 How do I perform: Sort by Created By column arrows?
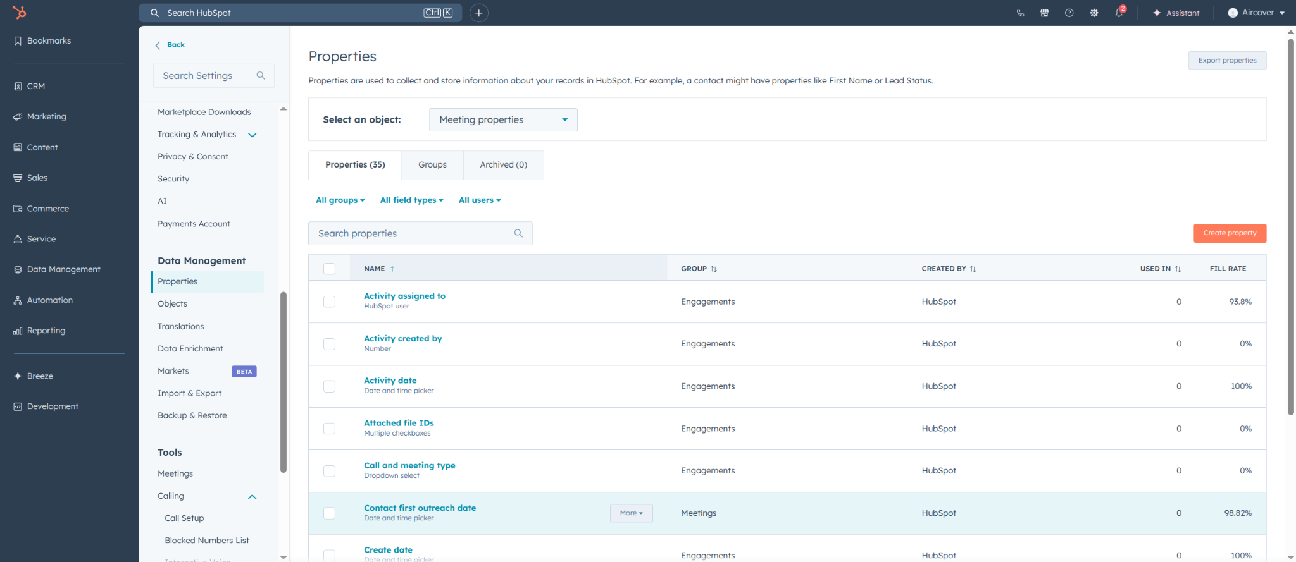pyautogui.click(x=973, y=269)
